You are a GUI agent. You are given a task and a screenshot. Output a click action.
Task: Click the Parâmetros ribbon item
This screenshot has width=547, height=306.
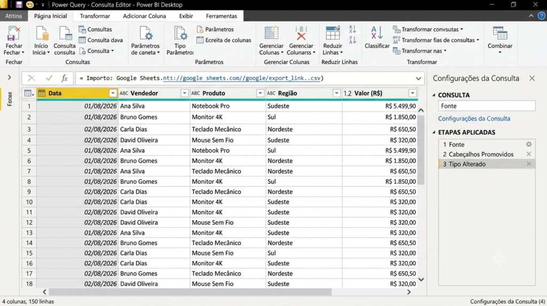[215, 29]
